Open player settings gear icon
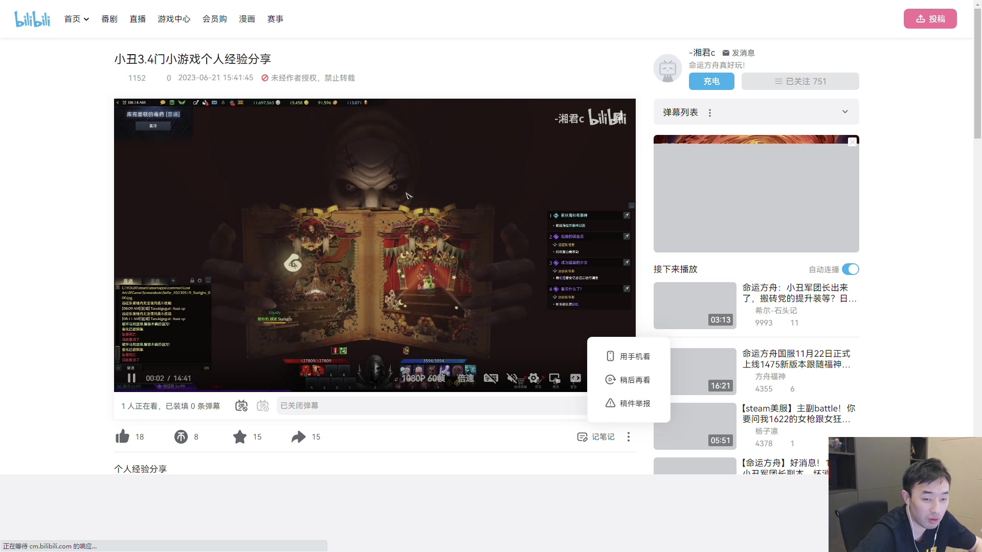The width and height of the screenshot is (982, 552). [534, 378]
